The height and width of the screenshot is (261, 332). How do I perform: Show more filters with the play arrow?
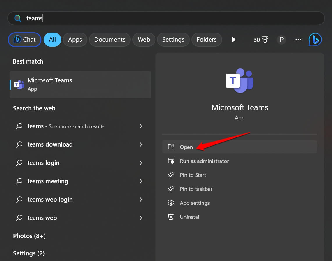[x=234, y=40]
